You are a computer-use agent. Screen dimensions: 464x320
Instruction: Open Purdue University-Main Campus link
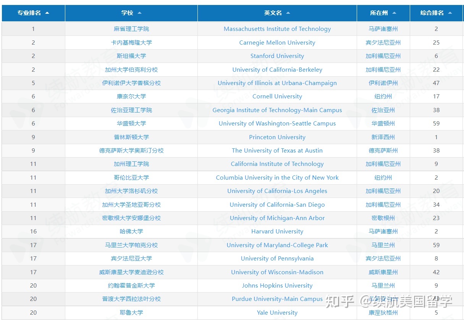[277, 299]
